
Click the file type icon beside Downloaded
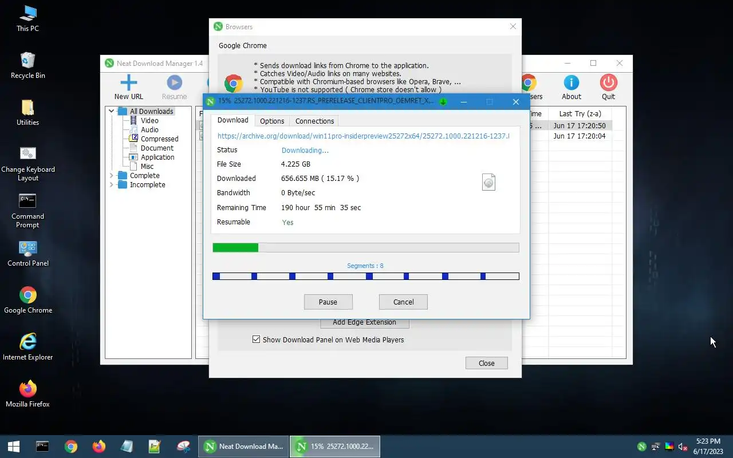point(488,182)
